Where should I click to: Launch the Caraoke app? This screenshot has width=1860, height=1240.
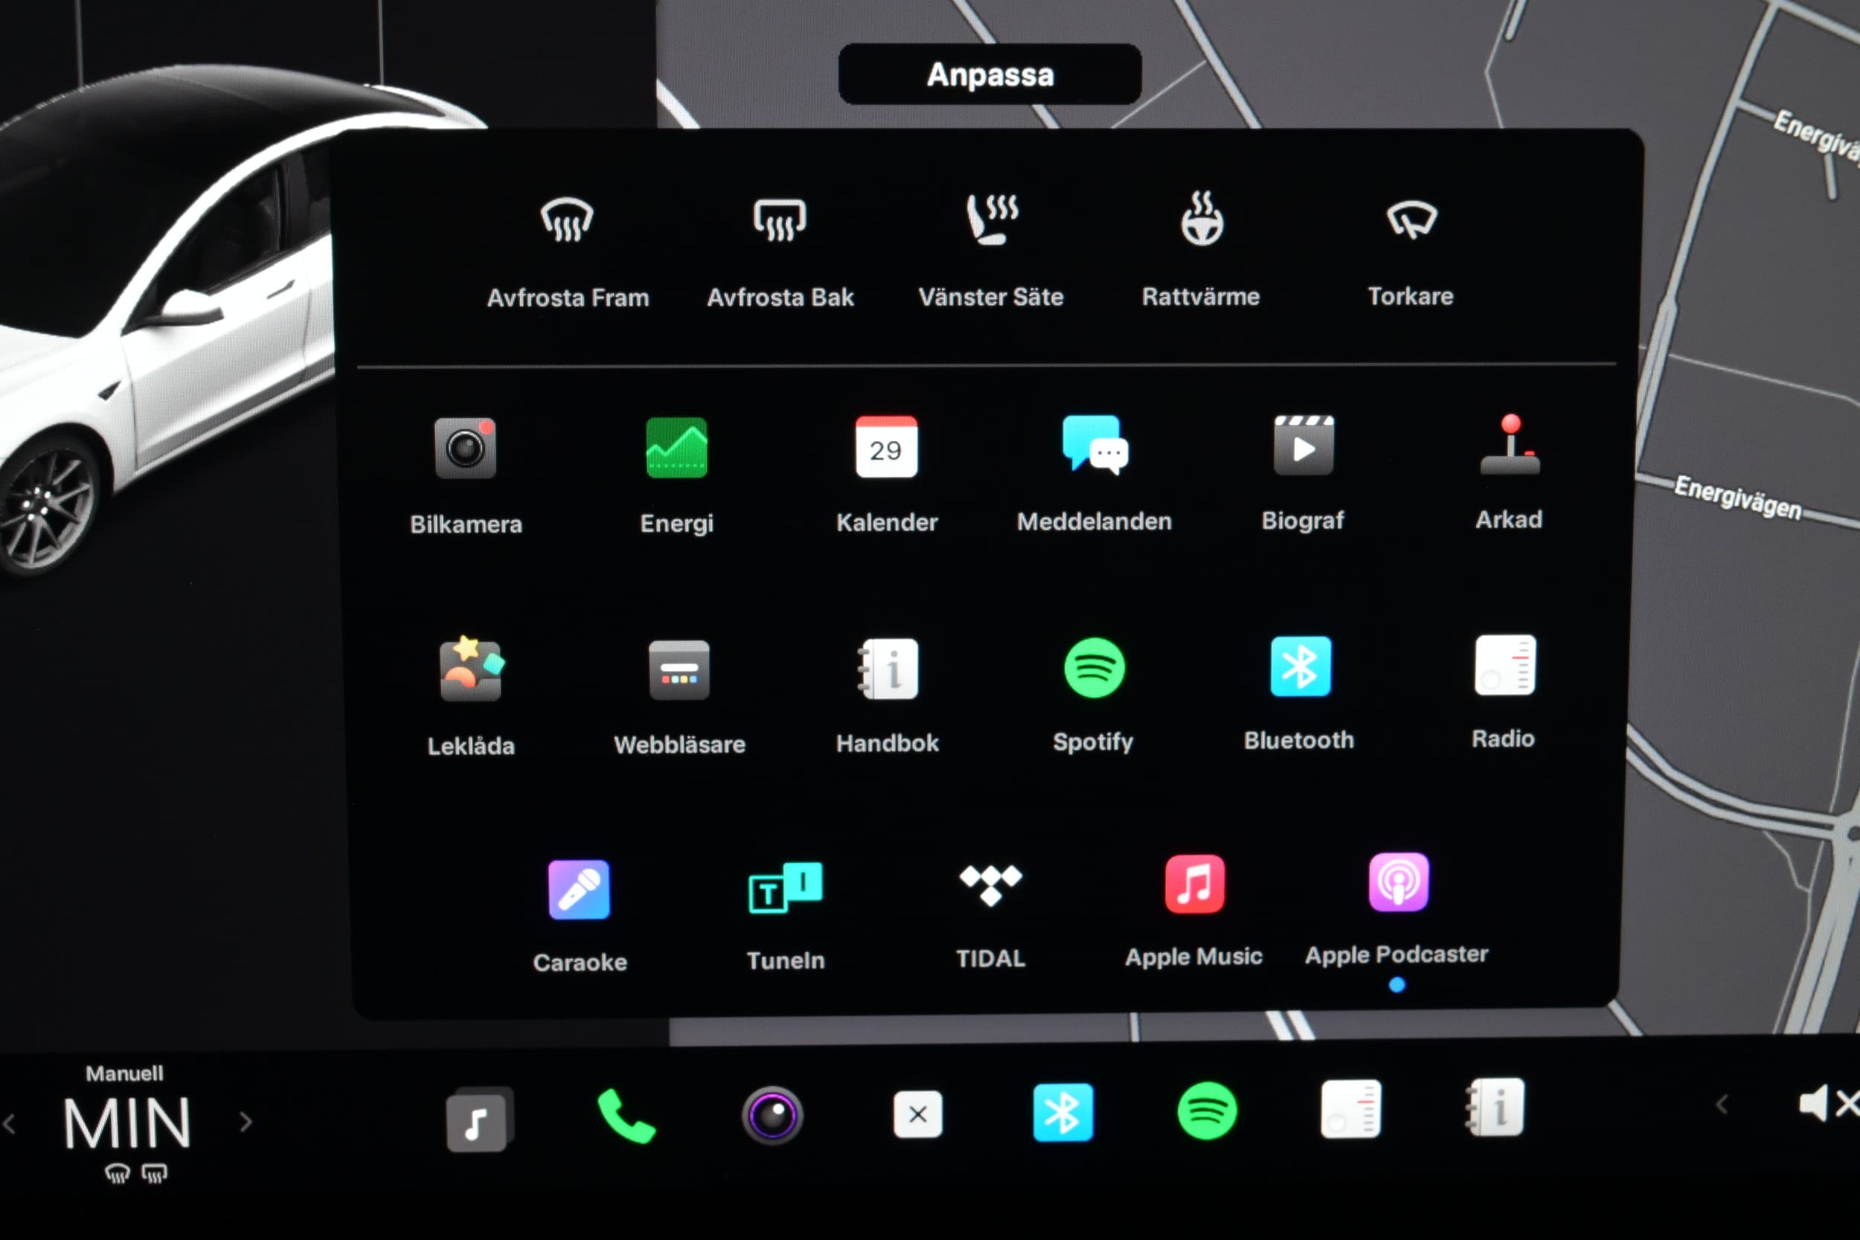coord(580,916)
